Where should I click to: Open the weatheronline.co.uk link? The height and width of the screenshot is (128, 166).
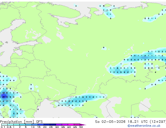click(x=144, y=126)
